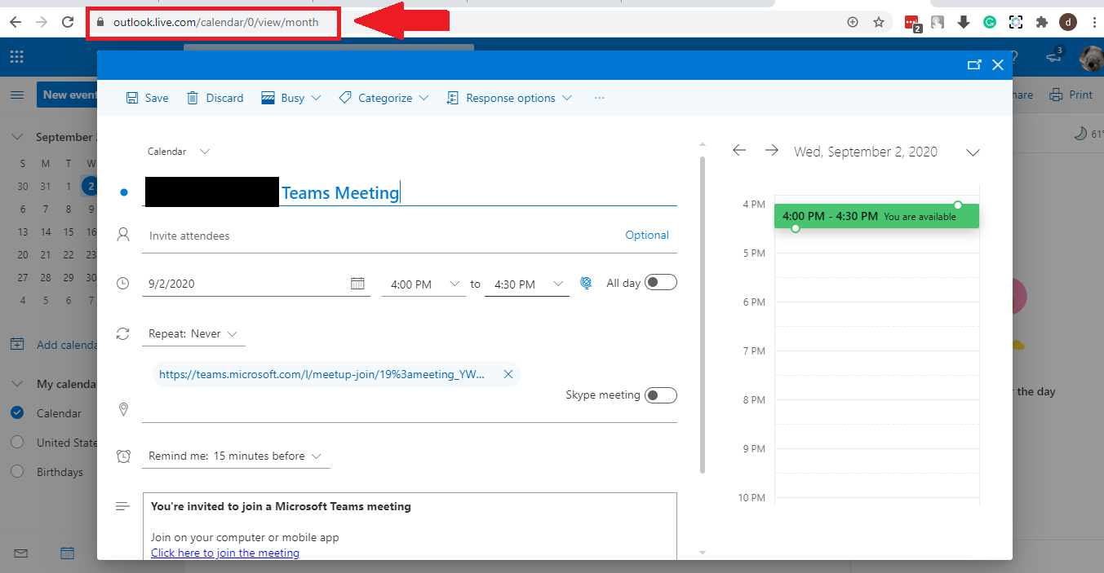Open the 4:30 PM end time dropdown
The width and height of the screenshot is (1104, 573).
pos(527,284)
